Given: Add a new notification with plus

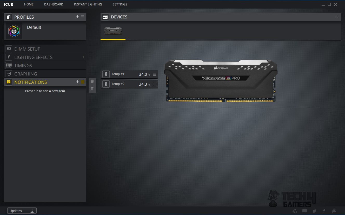Looking at the screenshot, I should 77,82.
